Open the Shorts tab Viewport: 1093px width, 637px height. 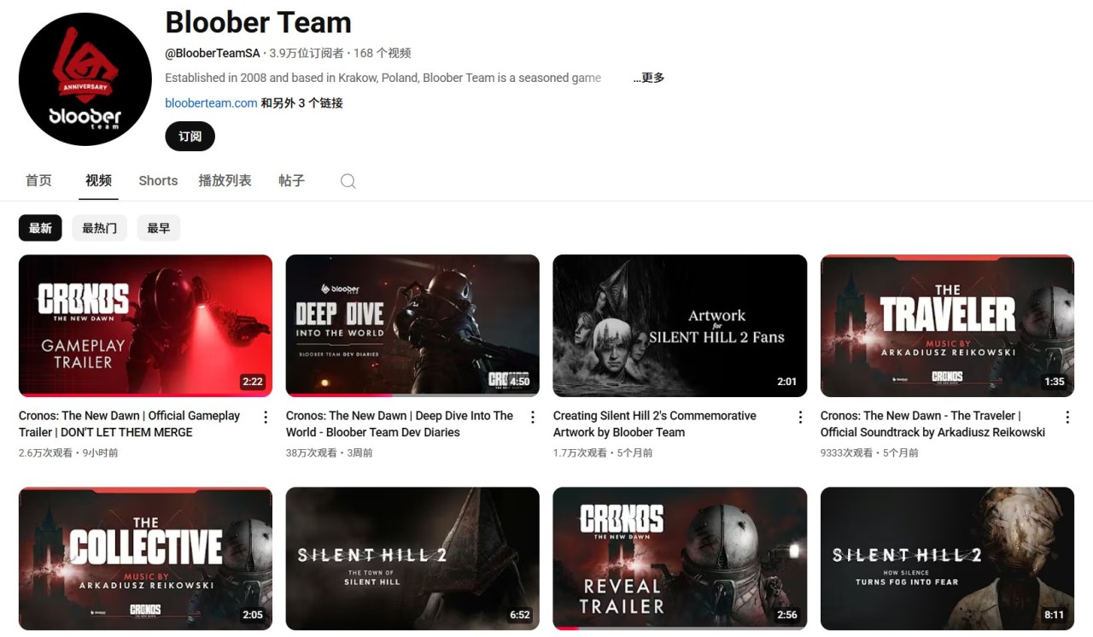point(158,181)
